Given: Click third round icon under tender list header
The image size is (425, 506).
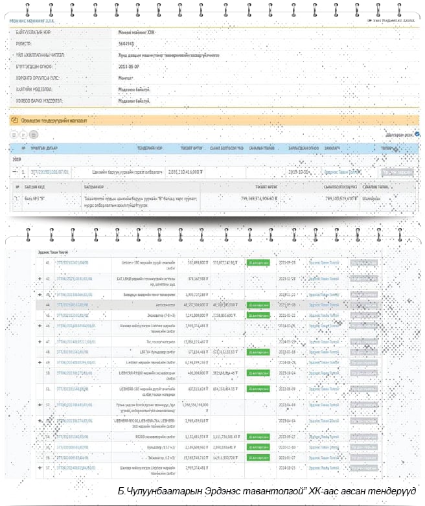Looking at the screenshot, I should [x=34, y=135].
